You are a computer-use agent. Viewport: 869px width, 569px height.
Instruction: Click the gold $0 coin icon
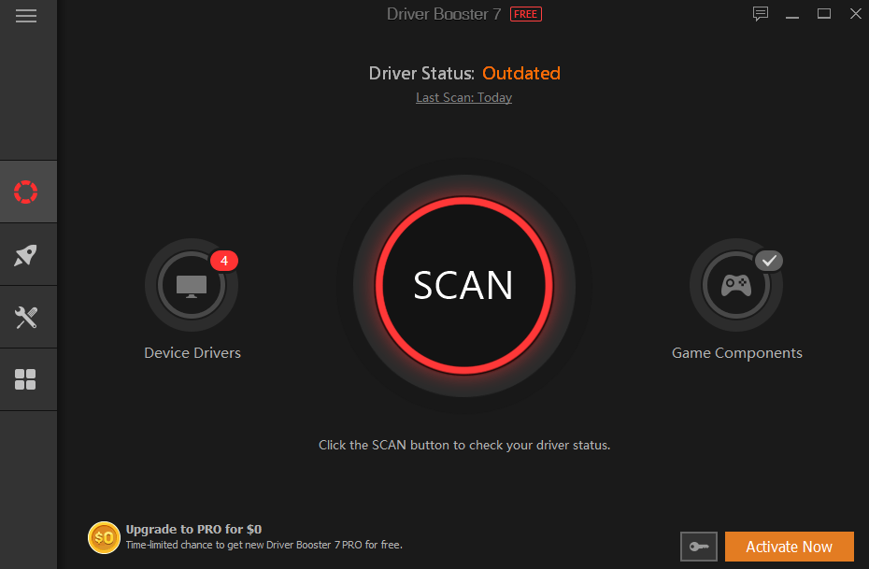click(x=103, y=537)
